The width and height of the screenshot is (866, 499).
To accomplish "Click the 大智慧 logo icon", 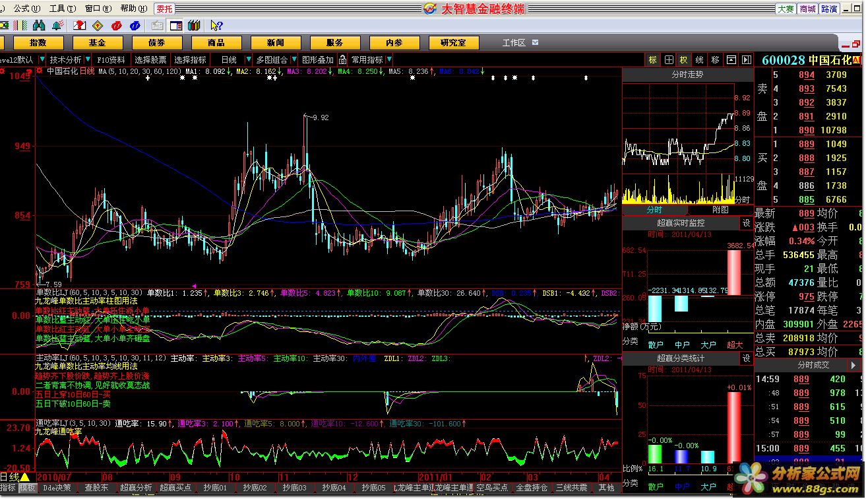I will [429, 9].
